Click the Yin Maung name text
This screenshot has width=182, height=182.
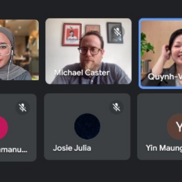tap(164, 148)
